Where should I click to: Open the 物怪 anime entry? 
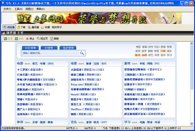click(x=82, y=114)
